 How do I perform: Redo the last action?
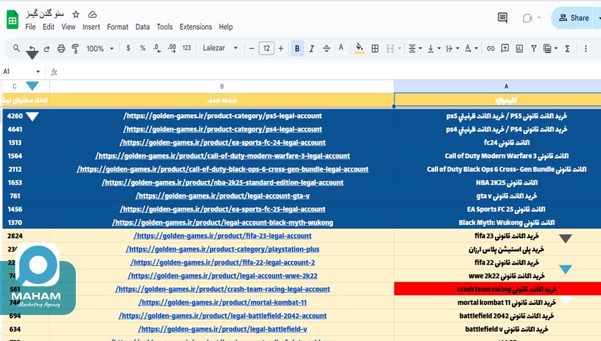point(47,48)
